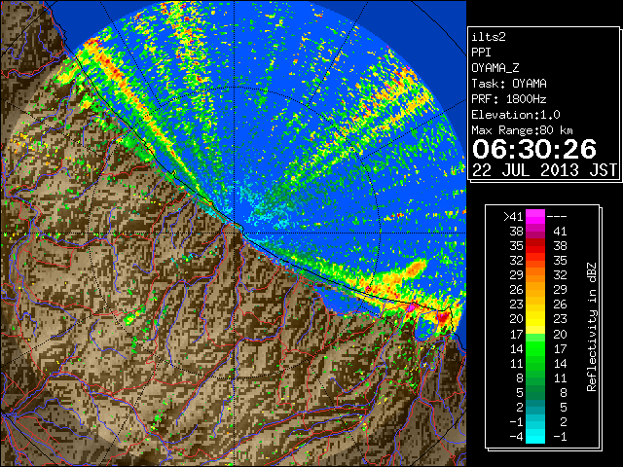Image resolution: width=623 pixels, height=467 pixels.
Task: Click the 'Reflectivity in dBZ' legend title
Action: pos(592,327)
